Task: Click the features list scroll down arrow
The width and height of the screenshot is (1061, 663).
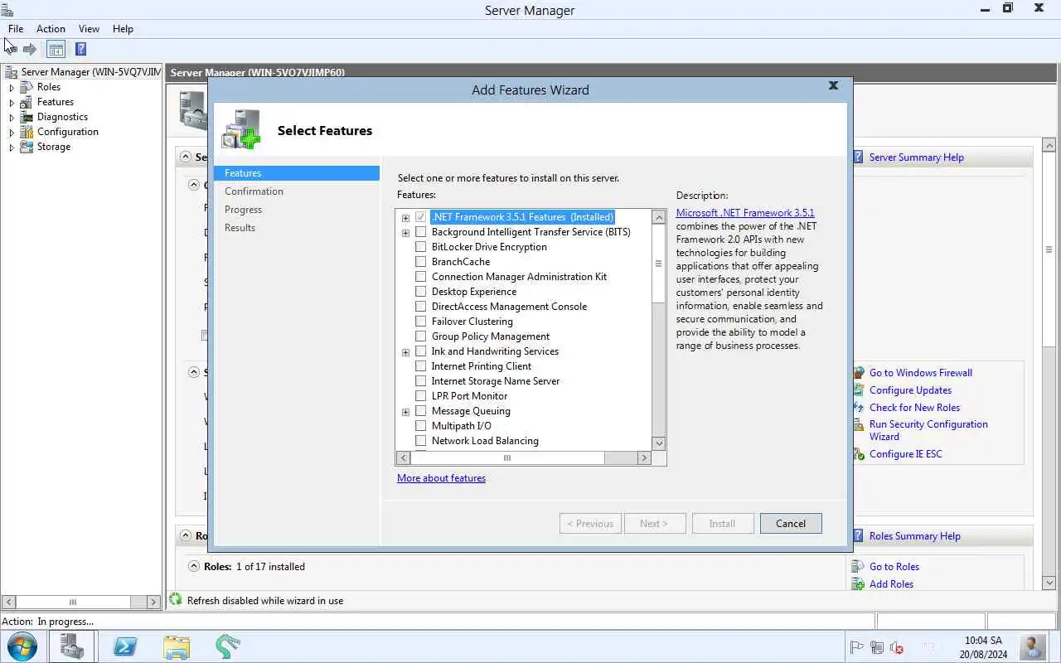Action: click(x=659, y=443)
